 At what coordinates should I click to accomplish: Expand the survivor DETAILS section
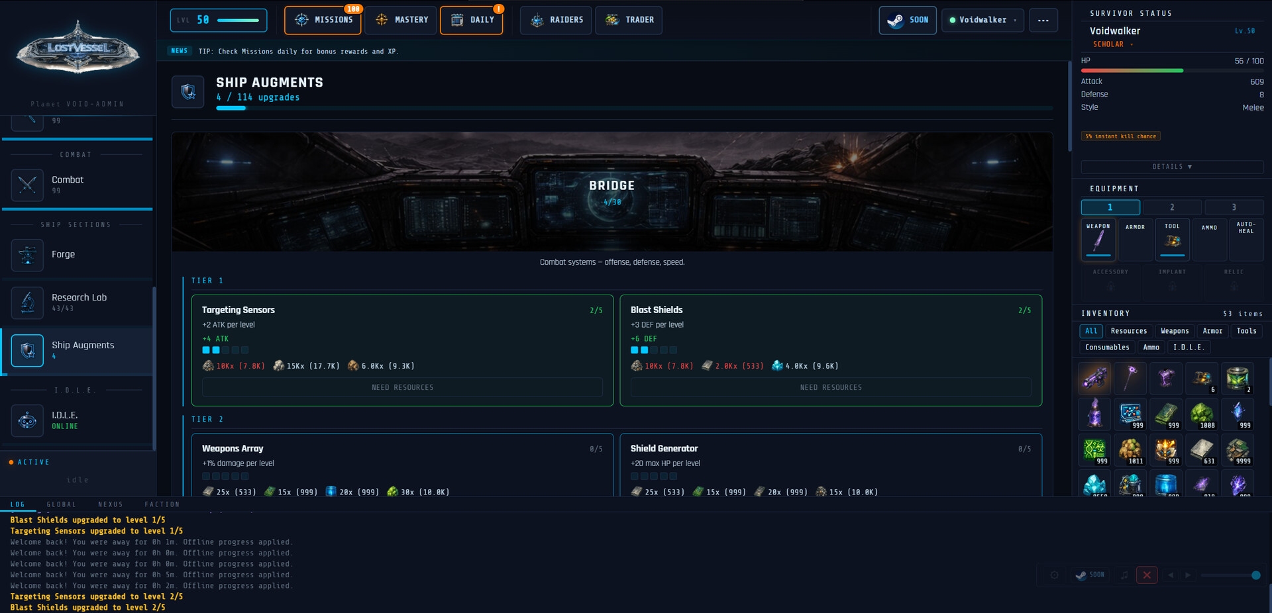[x=1171, y=167]
